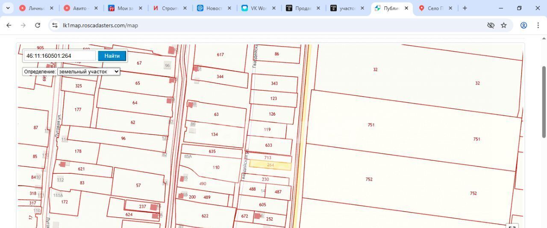This screenshot has width=547, height=228.
Task: Close the Новост tab
Action: click(x=229, y=8)
